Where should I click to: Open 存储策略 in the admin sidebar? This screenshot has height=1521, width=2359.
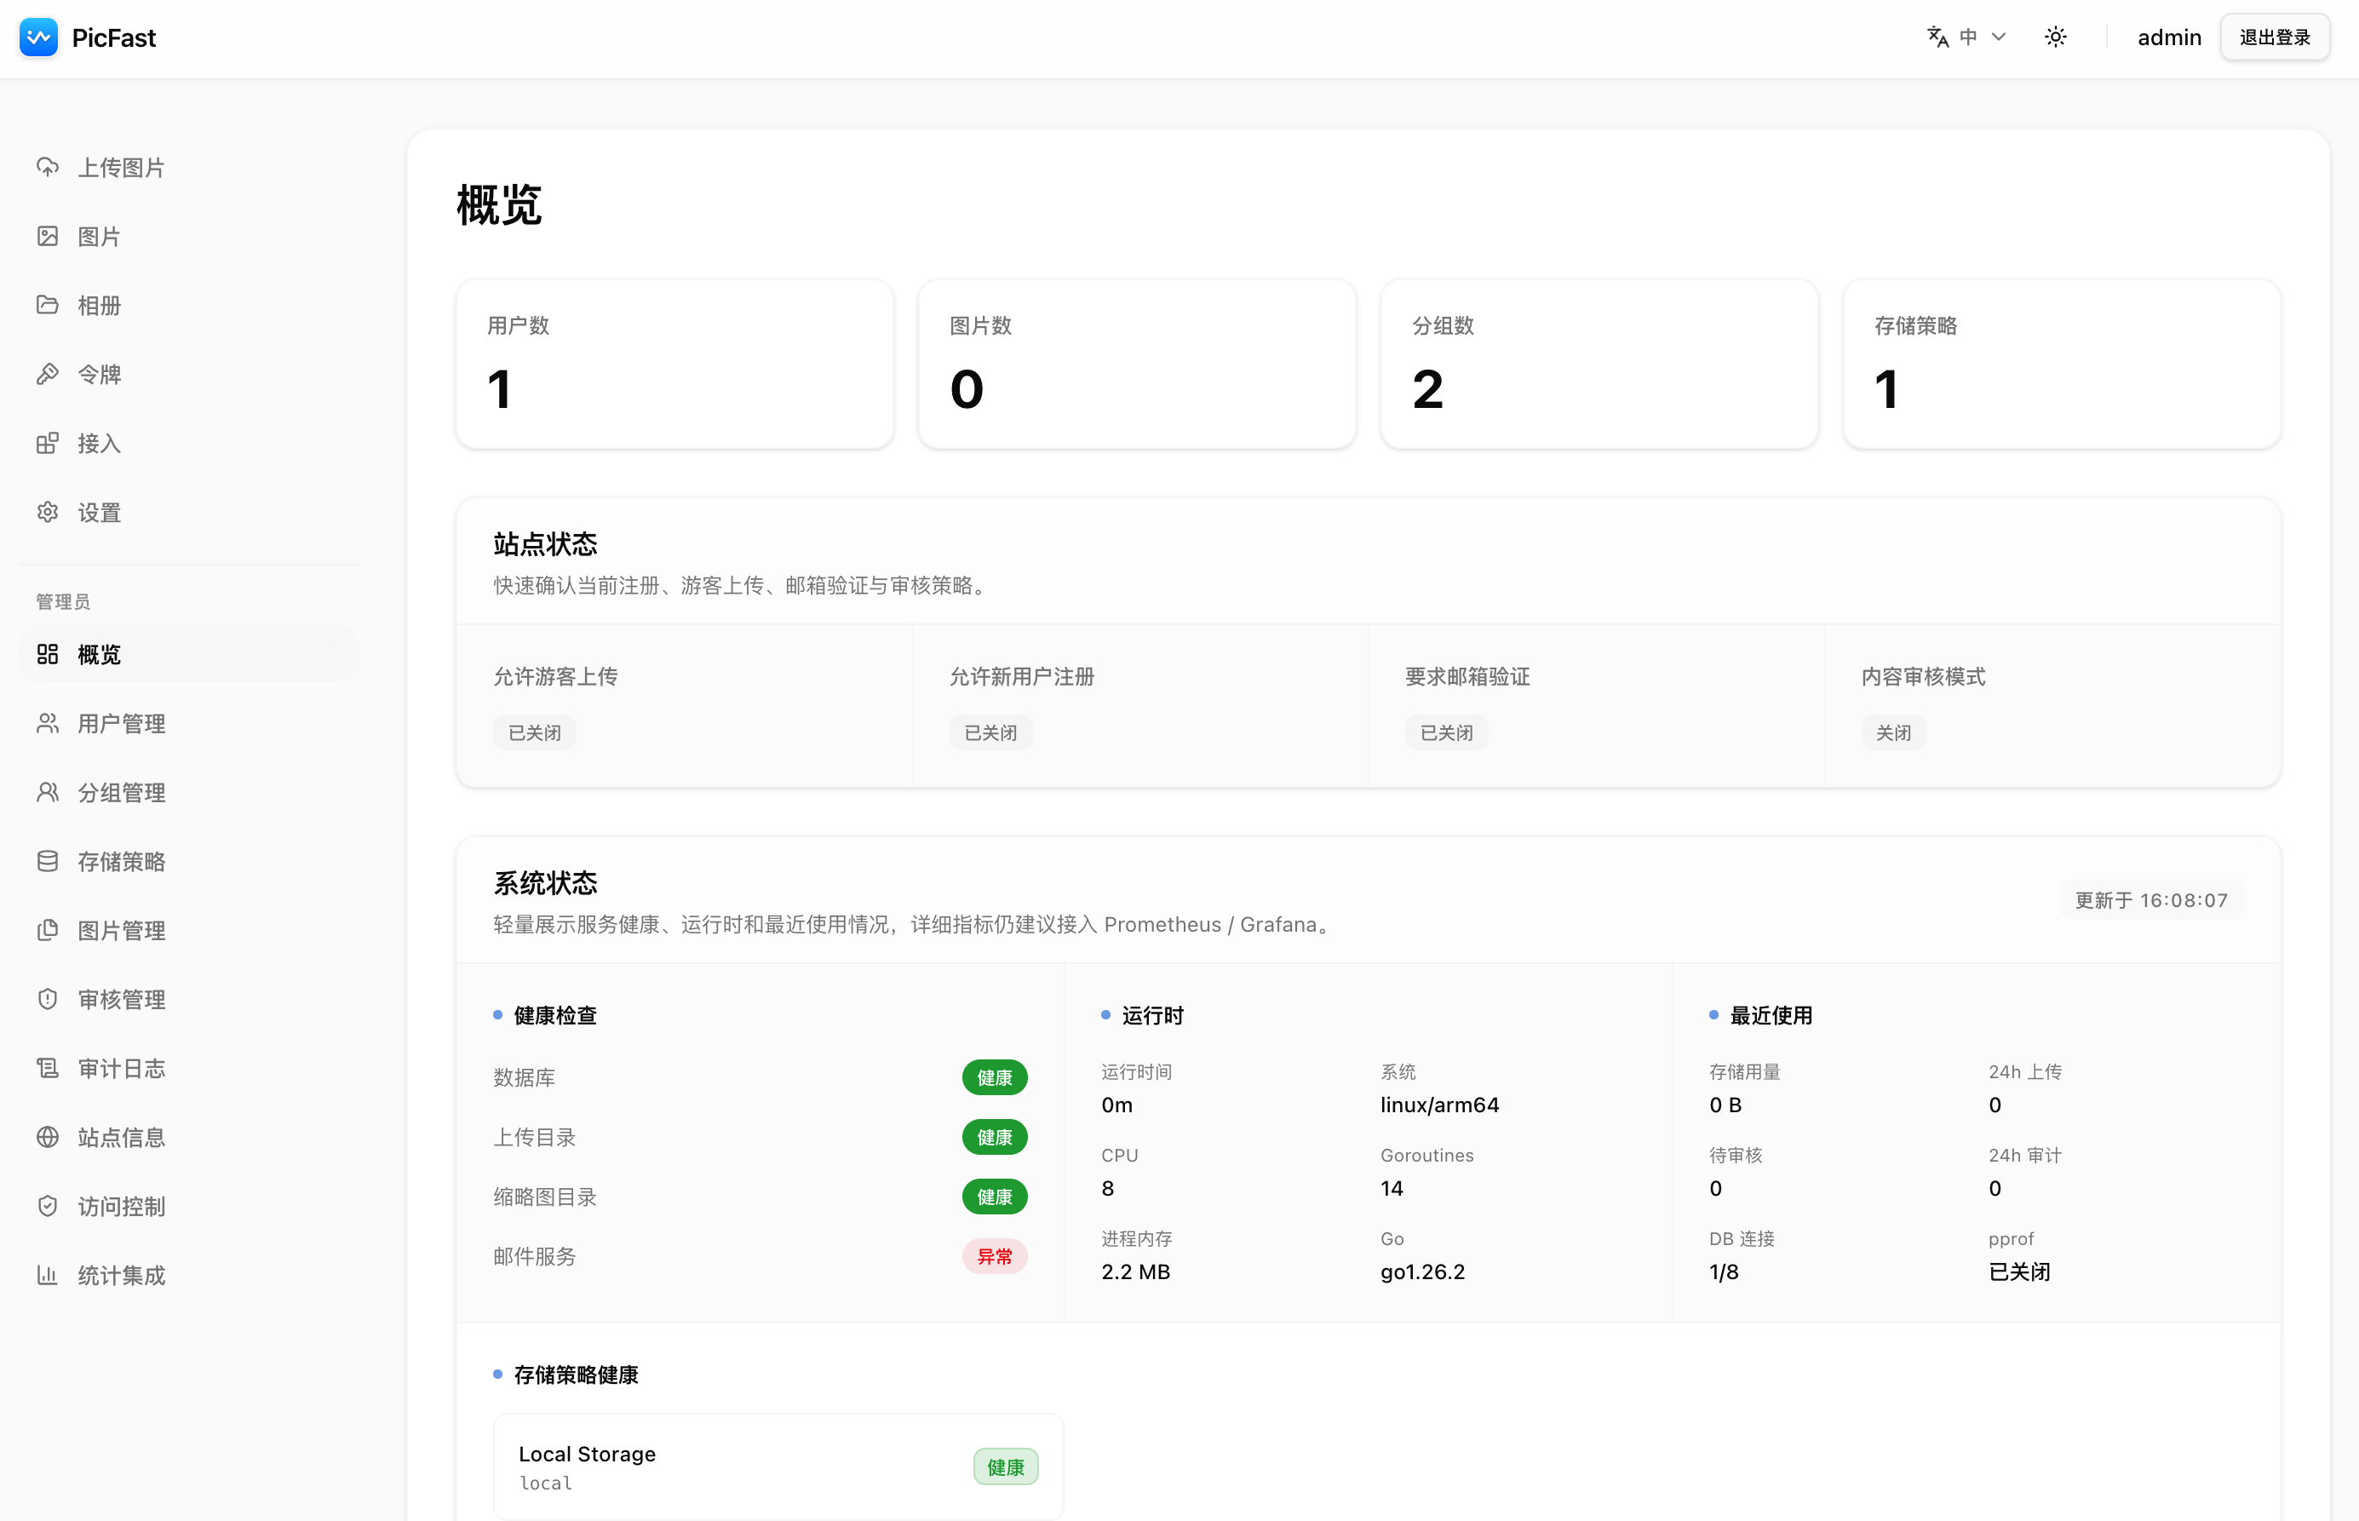pos(187,861)
